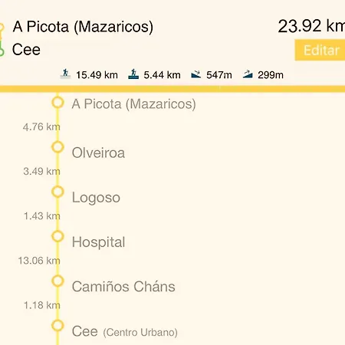Click the 13.06 km segment label
345x345 pixels.
[39, 261]
